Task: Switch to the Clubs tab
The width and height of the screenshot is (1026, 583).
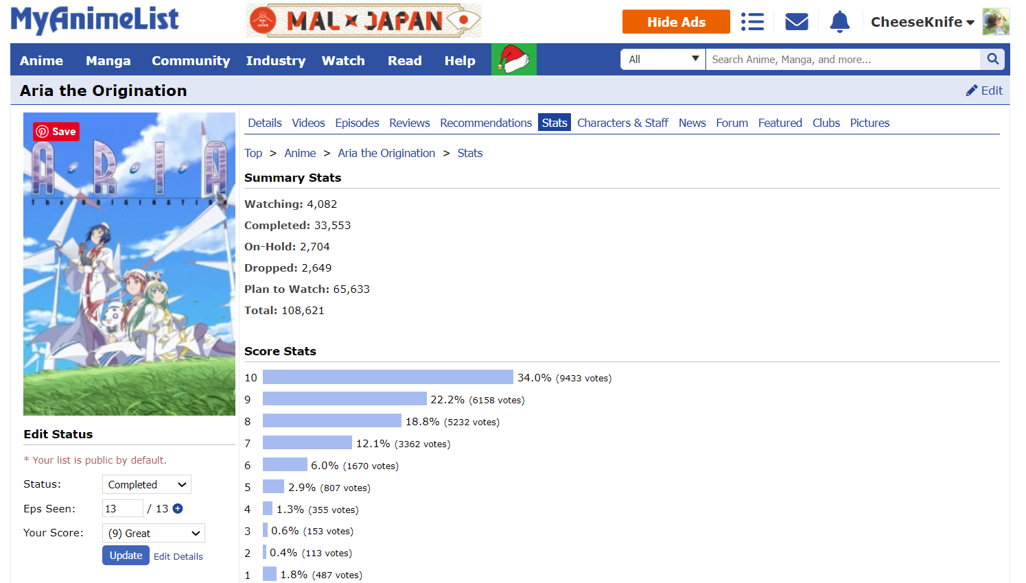Action: [826, 123]
